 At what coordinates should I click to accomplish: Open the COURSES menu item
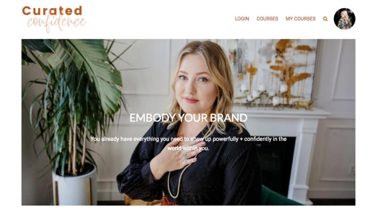(x=267, y=19)
